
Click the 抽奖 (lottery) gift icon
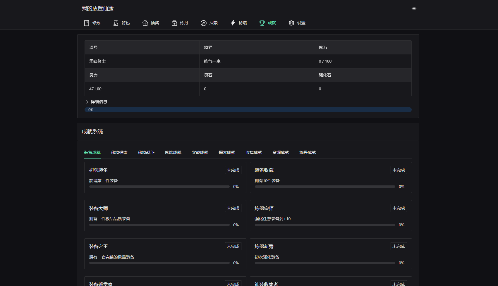(x=145, y=23)
